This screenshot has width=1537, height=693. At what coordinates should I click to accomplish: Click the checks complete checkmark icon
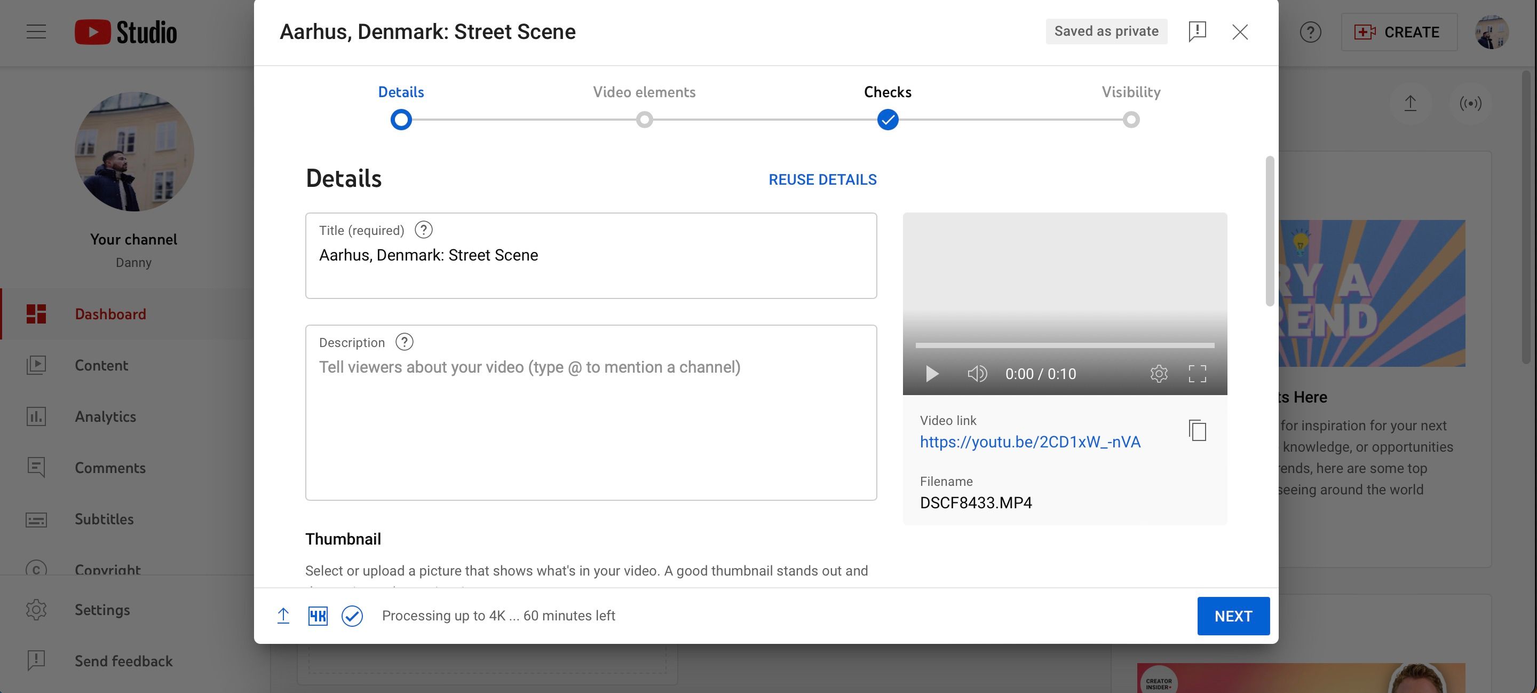(352, 616)
